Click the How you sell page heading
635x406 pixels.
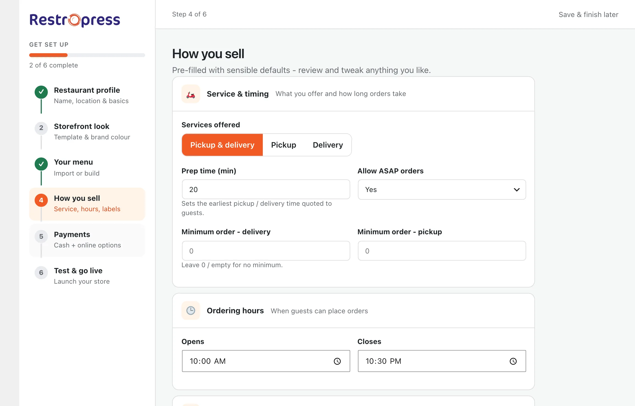point(208,54)
